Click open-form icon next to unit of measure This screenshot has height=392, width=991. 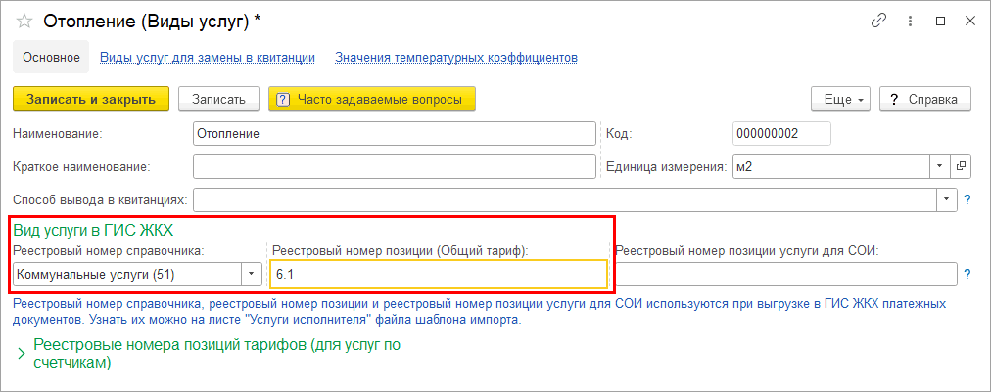pos(962,166)
